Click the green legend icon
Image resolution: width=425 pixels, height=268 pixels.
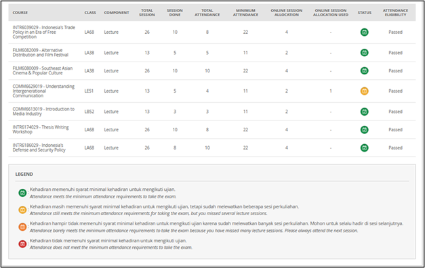pyautogui.click(x=22, y=193)
